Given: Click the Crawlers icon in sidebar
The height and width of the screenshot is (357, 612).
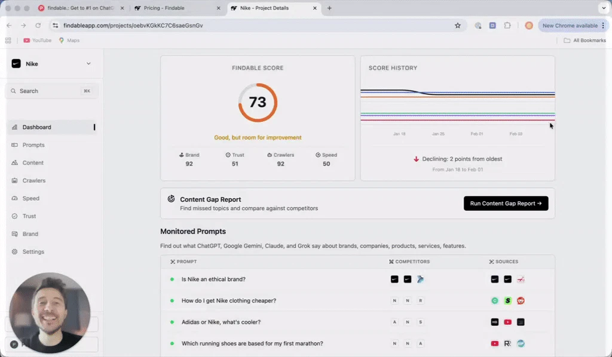Looking at the screenshot, I should (x=14, y=180).
